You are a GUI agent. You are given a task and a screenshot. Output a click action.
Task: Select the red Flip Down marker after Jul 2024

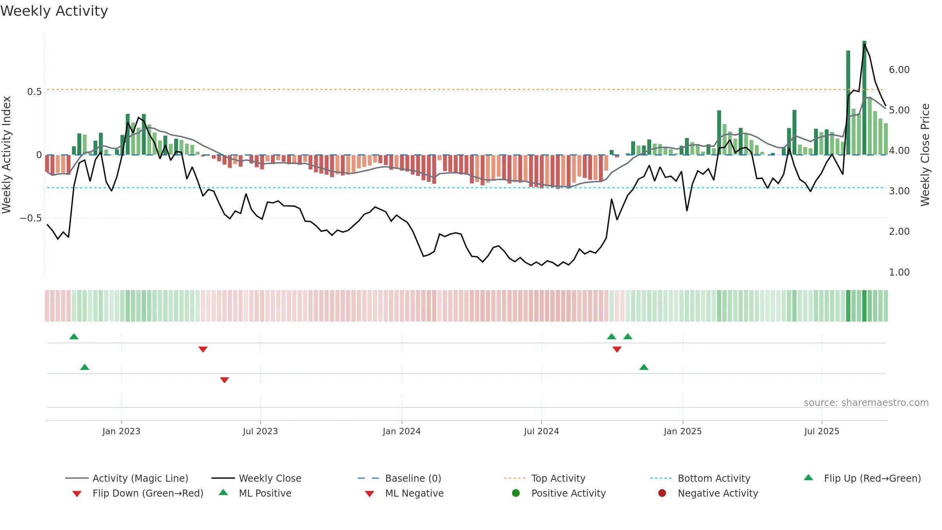[x=617, y=349]
